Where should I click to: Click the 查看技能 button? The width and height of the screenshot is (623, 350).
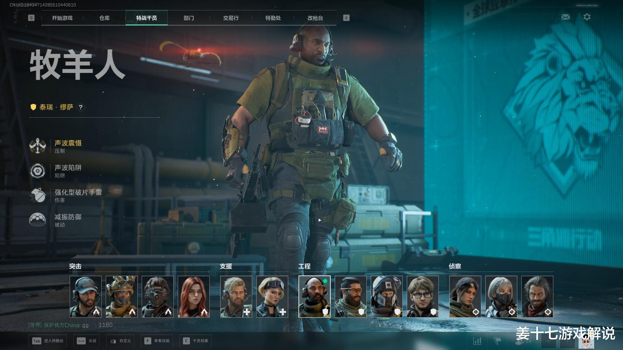(x=157, y=341)
